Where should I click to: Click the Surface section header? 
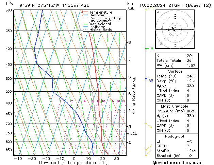point(175,71)
